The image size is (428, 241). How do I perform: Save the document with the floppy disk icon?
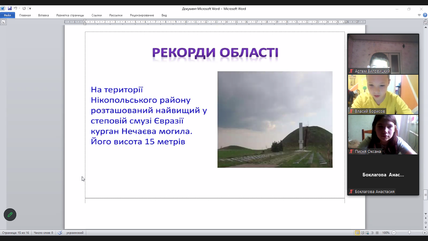[9, 8]
